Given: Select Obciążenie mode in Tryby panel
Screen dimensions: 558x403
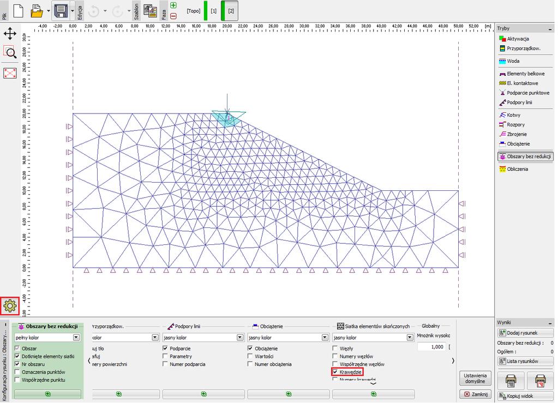Looking at the screenshot, I should pos(514,144).
